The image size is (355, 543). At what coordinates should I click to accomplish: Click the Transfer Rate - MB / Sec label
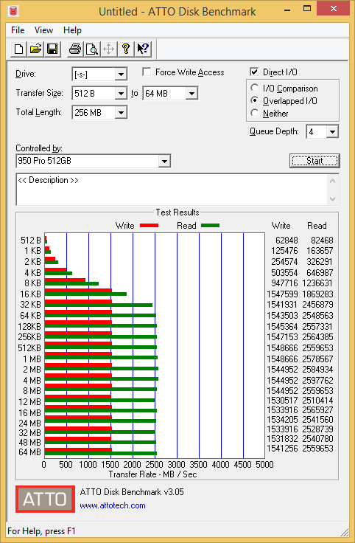click(152, 474)
